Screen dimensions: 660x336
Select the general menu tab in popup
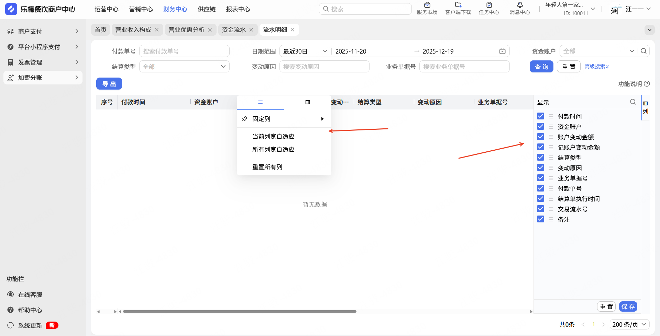coord(260,102)
